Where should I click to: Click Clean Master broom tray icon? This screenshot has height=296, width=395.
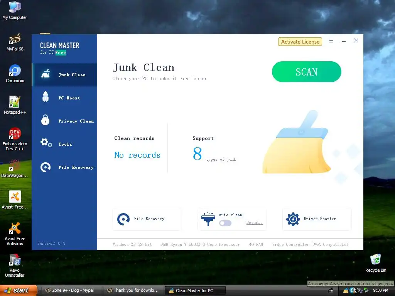[346, 291]
